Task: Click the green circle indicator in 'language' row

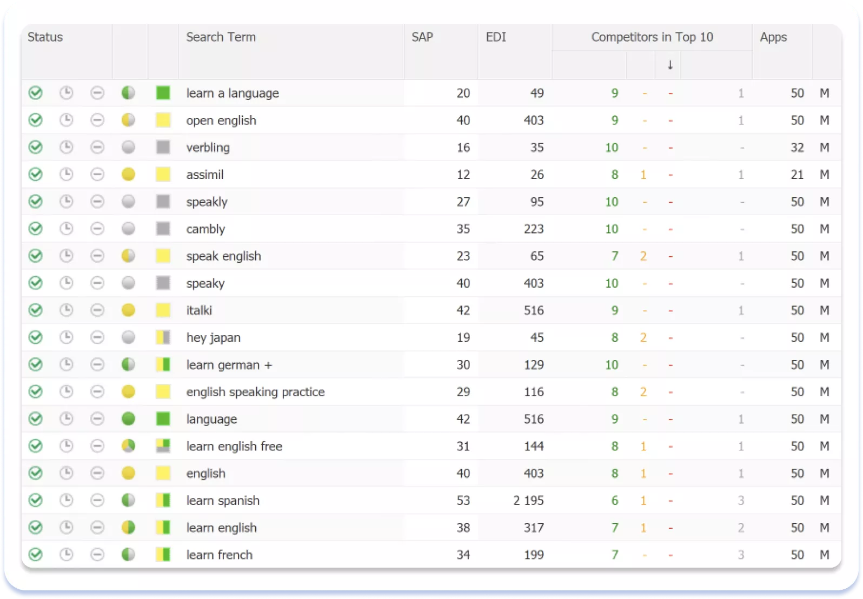Action: [x=128, y=419]
